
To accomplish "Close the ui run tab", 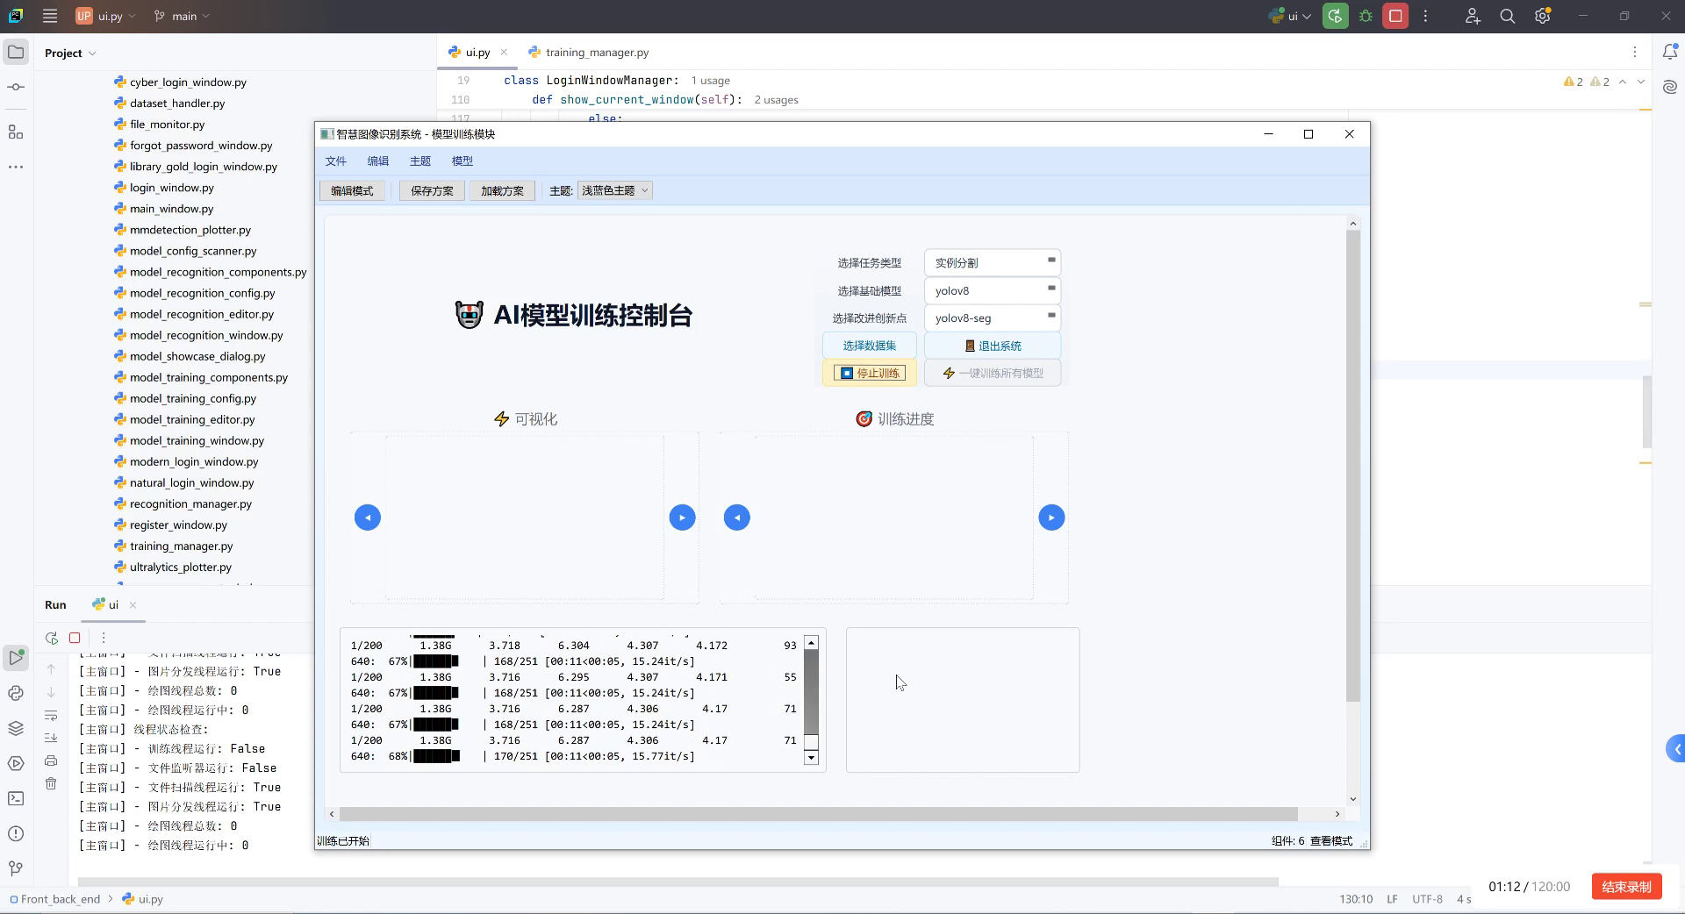I will (133, 605).
